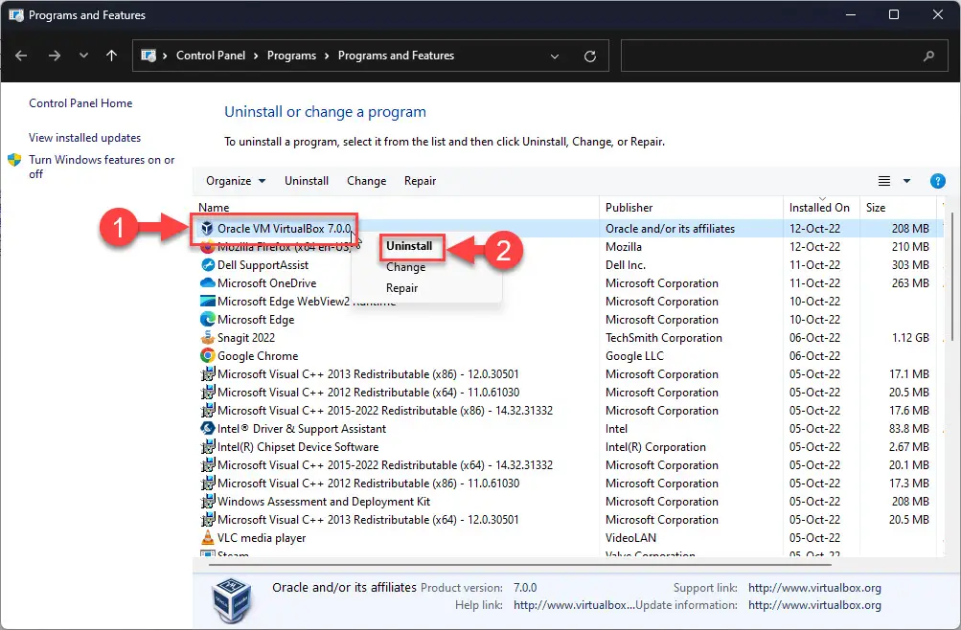961x630 pixels.
Task: Select the Dell SupportAssist entry name
Action: tap(263, 265)
